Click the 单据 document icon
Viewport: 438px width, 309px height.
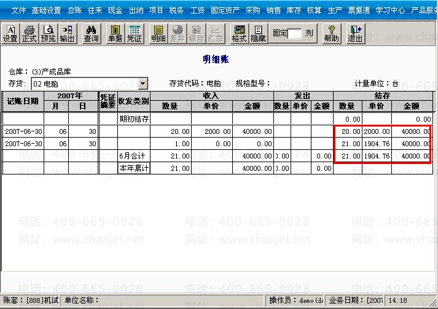pyautogui.click(x=115, y=34)
